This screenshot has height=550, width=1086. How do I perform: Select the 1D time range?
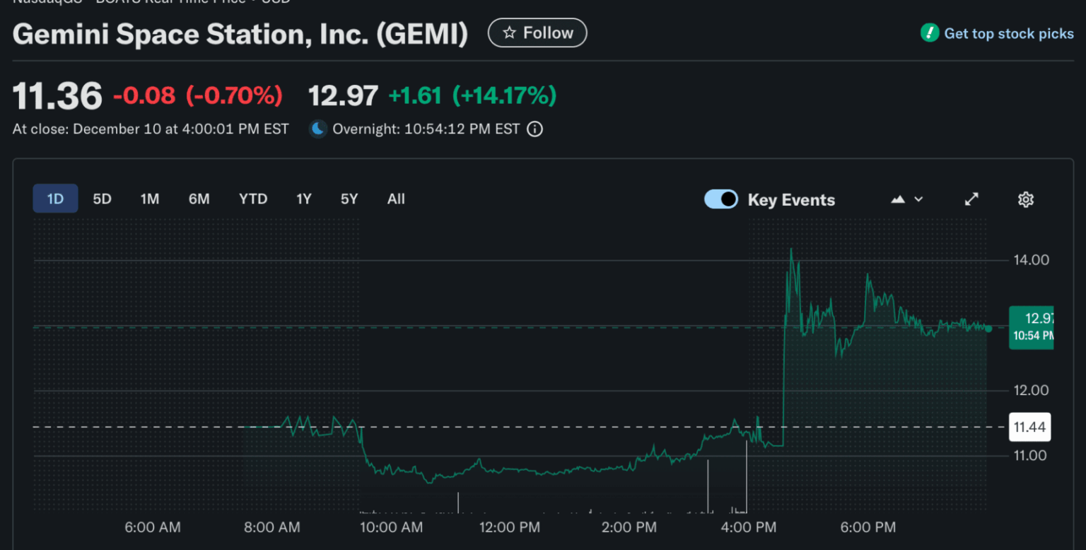click(55, 199)
